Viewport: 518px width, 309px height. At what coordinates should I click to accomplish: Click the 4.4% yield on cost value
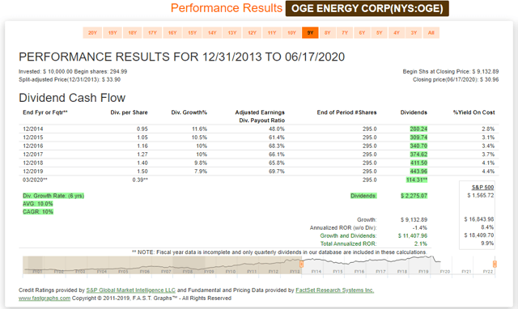pos(488,171)
